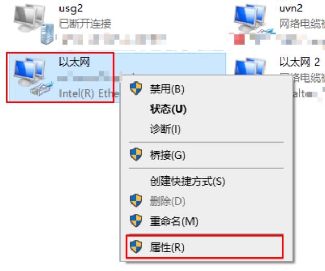Select the usg2 network adapter icon
Viewport: 325px width, 271px height.
coord(34,24)
